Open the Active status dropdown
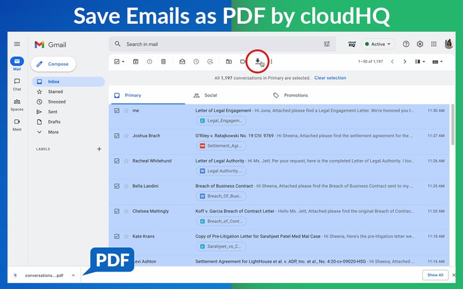463x289 pixels. 378,45
